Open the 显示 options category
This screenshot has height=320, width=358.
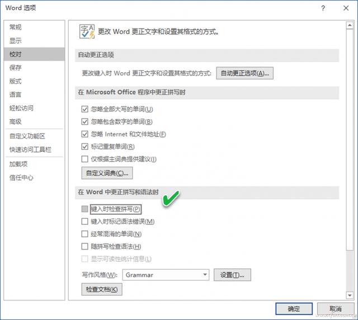pyautogui.click(x=34, y=41)
